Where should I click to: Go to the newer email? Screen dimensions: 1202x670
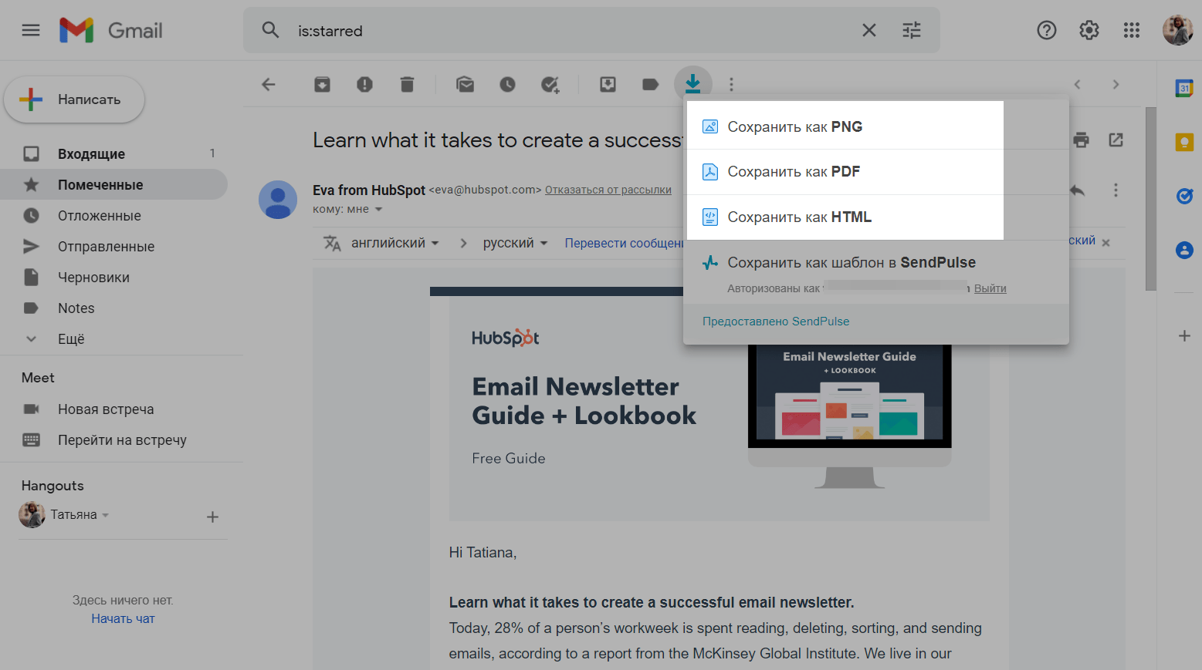point(1078,84)
